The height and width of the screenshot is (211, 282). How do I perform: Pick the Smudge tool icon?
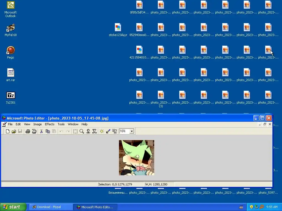88,131
